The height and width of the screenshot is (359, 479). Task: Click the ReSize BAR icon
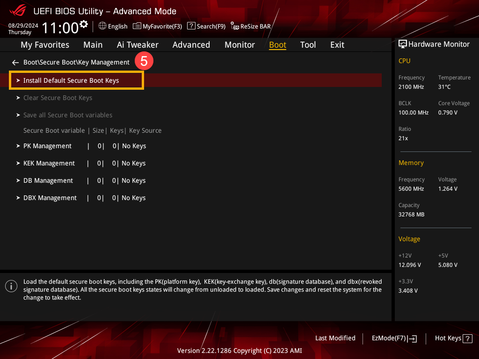click(x=235, y=27)
